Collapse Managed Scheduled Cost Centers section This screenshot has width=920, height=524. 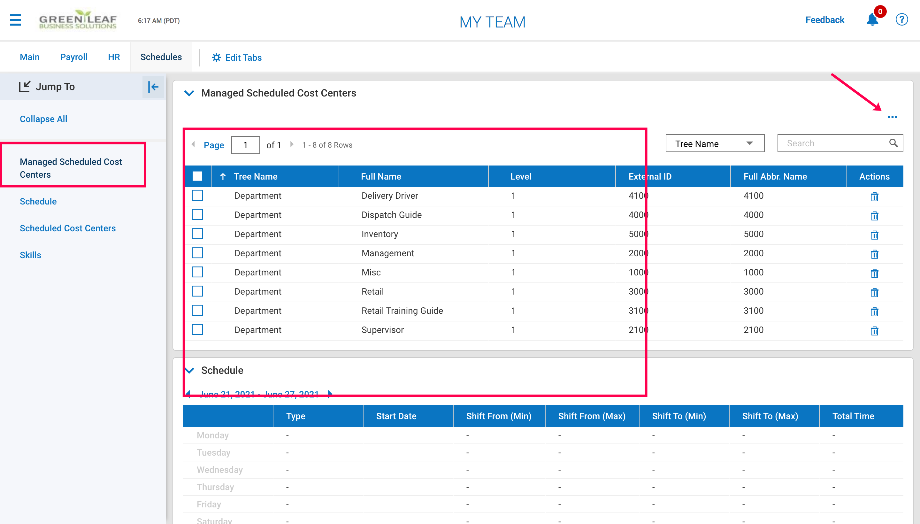click(189, 93)
